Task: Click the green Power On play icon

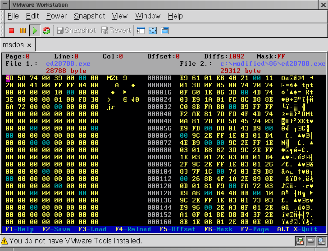Action: (x=35, y=31)
